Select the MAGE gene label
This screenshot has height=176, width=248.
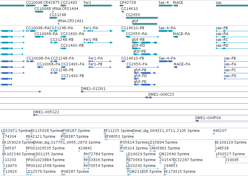178,3
